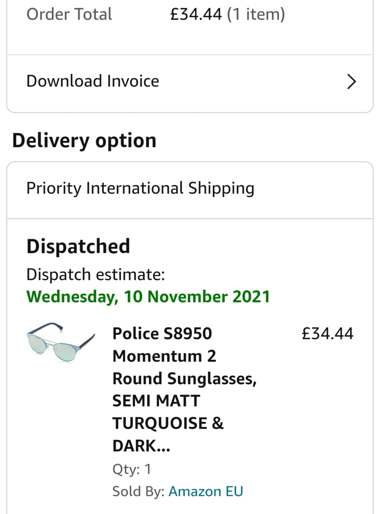The width and height of the screenshot is (381, 514).
Task: Click the Dispatched status heading
Action: coord(78,246)
